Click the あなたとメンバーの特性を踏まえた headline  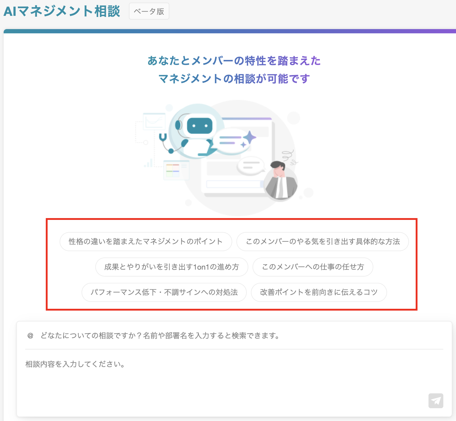click(x=234, y=61)
